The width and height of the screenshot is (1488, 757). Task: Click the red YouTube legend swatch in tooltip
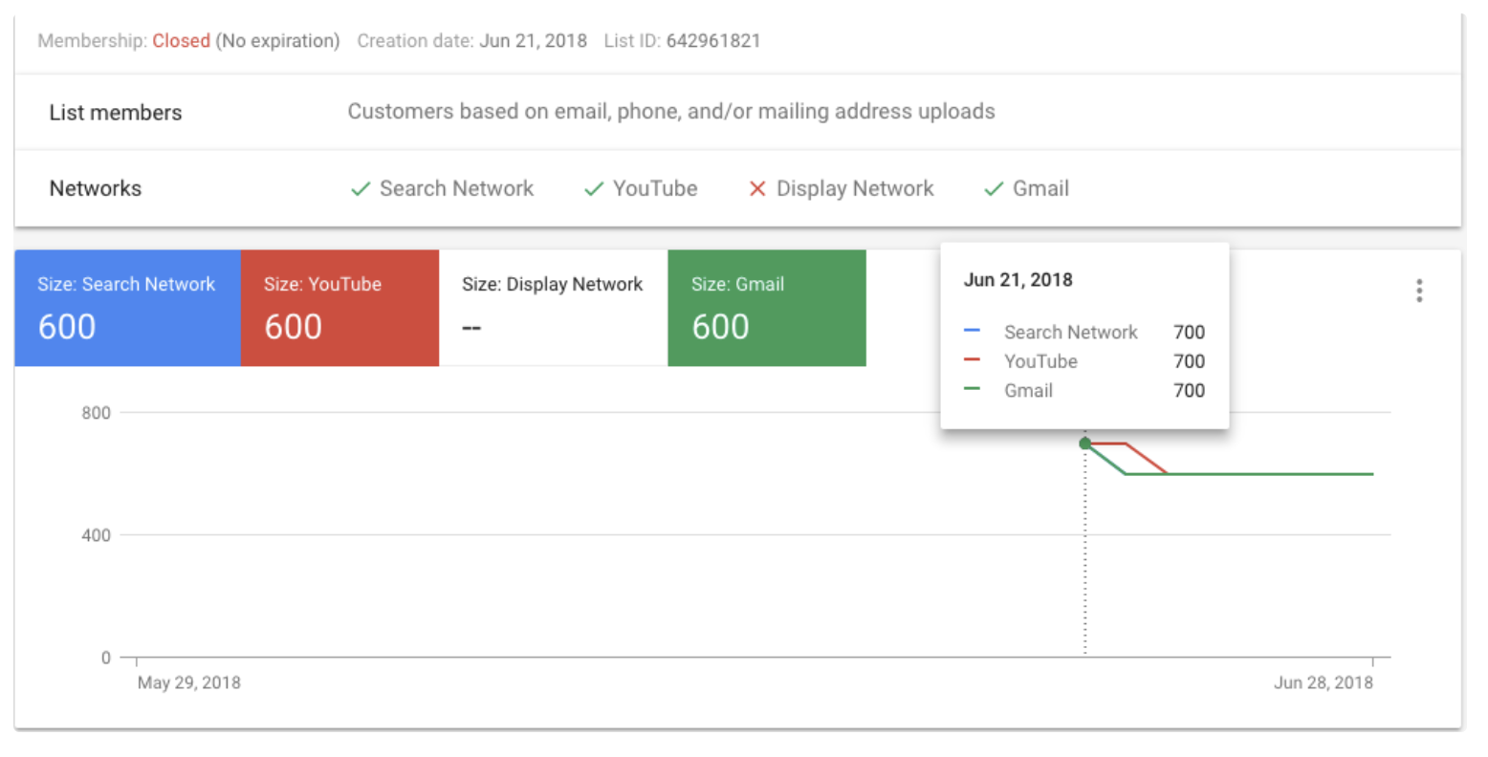pyautogui.click(x=973, y=360)
